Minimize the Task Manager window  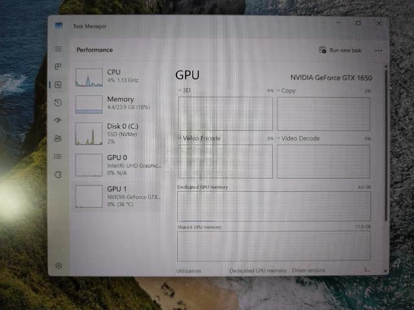pos(338,23)
